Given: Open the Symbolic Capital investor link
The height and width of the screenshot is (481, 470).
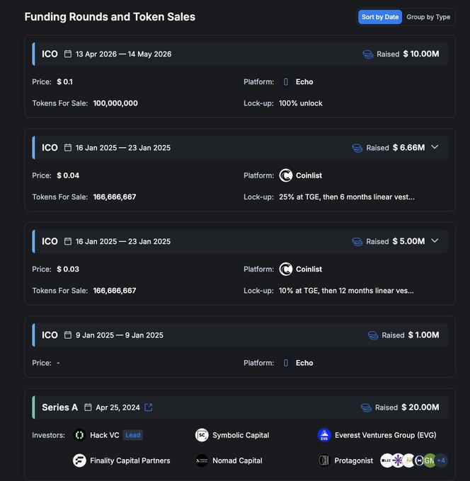Looking at the screenshot, I should (241, 435).
